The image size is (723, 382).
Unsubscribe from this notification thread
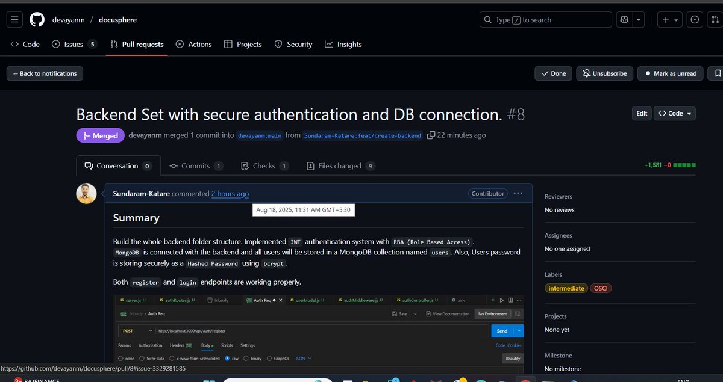[605, 73]
